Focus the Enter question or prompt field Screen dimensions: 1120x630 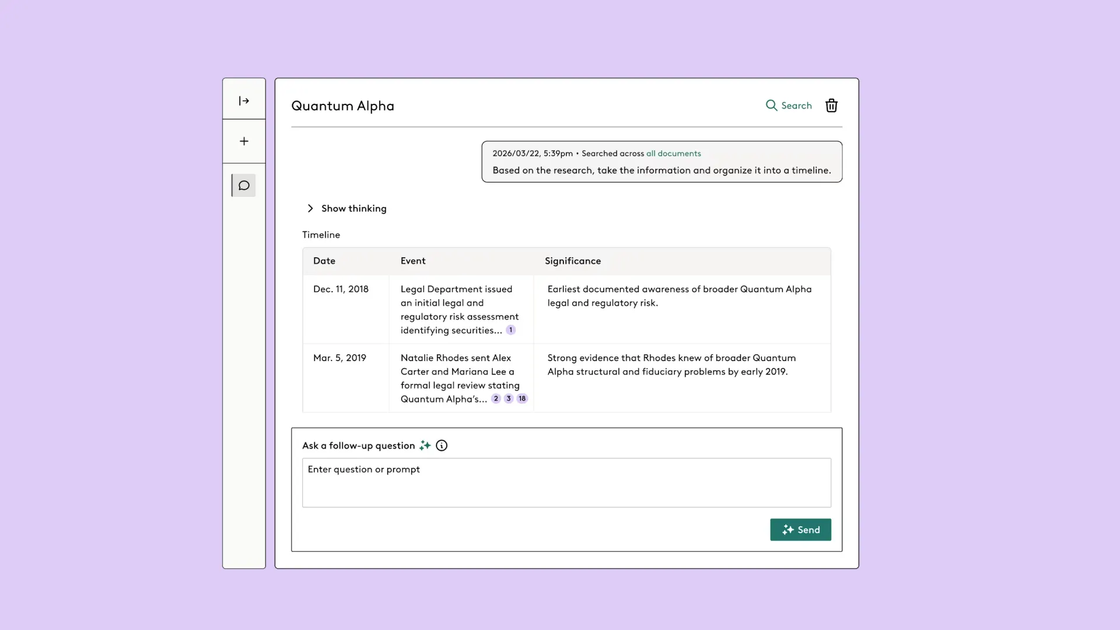click(x=566, y=482)
